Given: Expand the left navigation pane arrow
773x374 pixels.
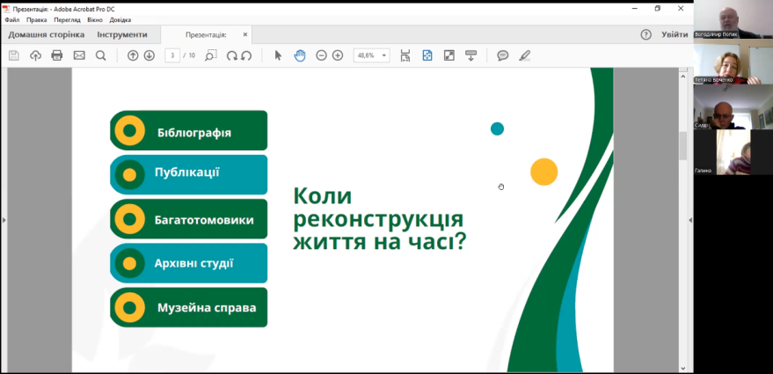Looking at the screenshot, I should coord(4,220).
